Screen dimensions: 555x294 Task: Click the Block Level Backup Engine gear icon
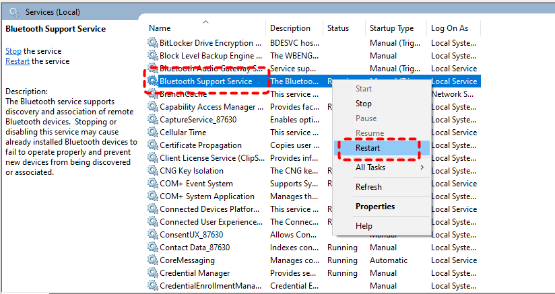[x=153, y=56]
